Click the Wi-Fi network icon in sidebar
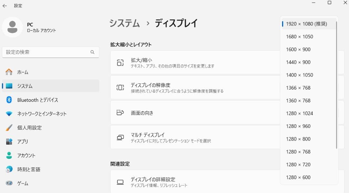 9,114
